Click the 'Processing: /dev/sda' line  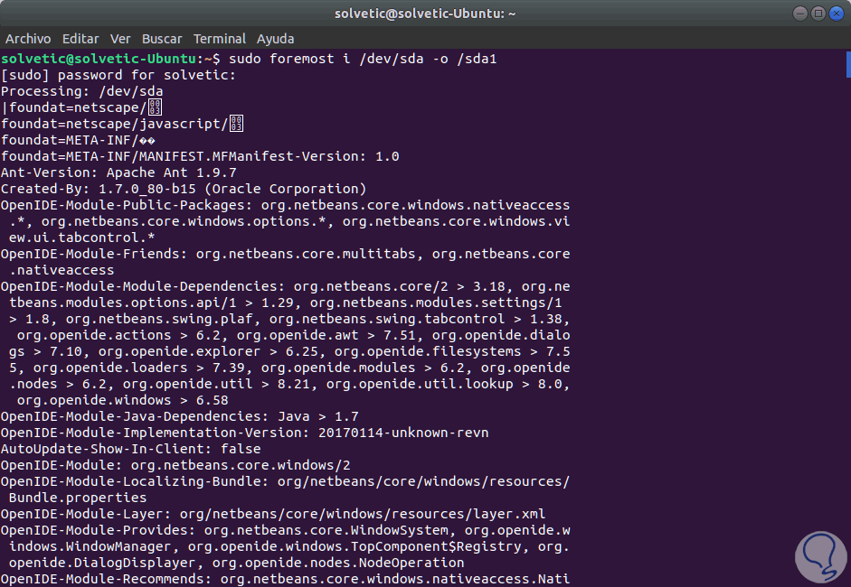82,91
